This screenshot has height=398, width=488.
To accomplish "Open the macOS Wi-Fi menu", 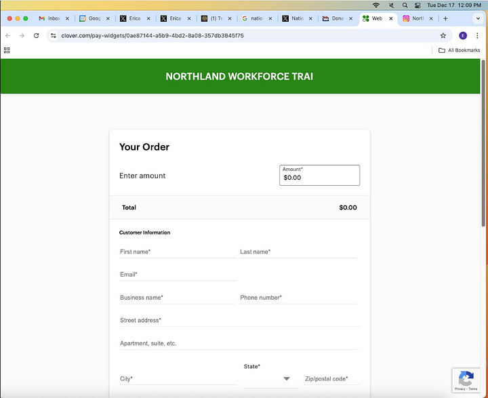I will click(376, 5).
